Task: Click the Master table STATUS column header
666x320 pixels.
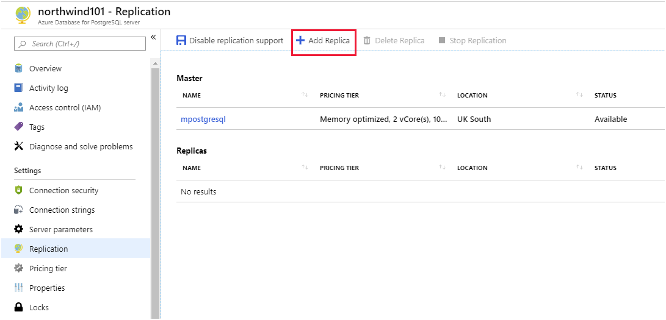Action: coord(606,95)
